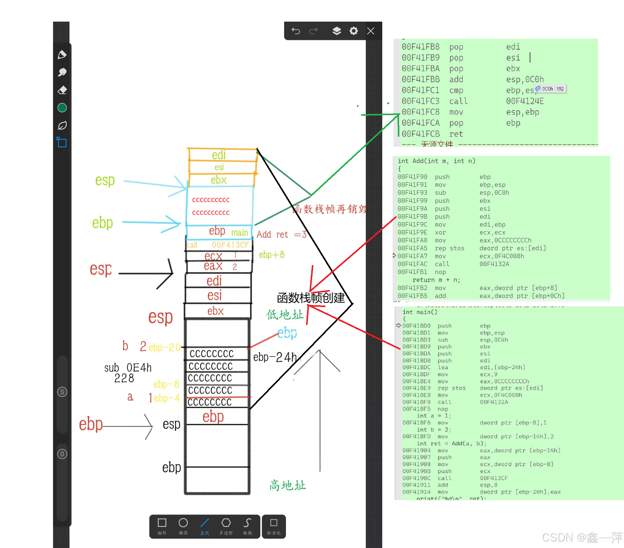
Task: Click the 0C0h 192 tooltip badge
Action: point(551,89)
